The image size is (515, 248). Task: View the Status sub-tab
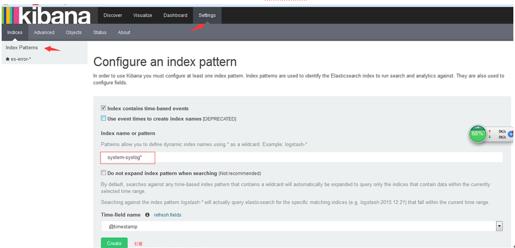pos(100,33)
